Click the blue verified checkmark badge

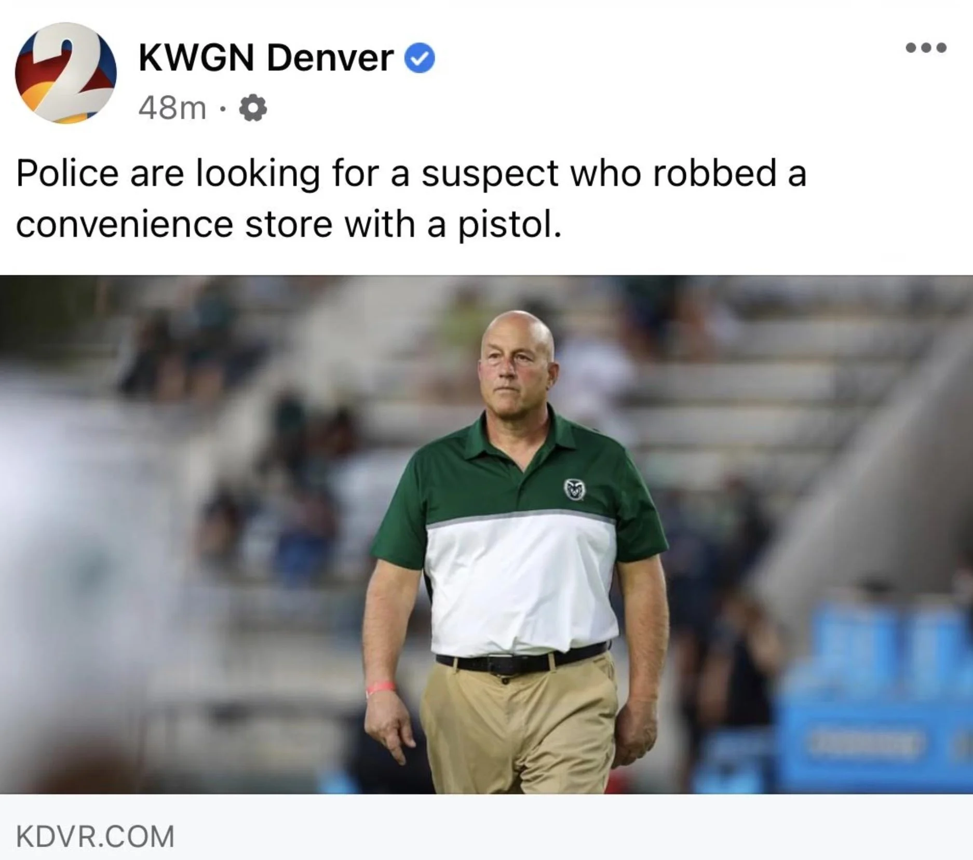point(420,58)
